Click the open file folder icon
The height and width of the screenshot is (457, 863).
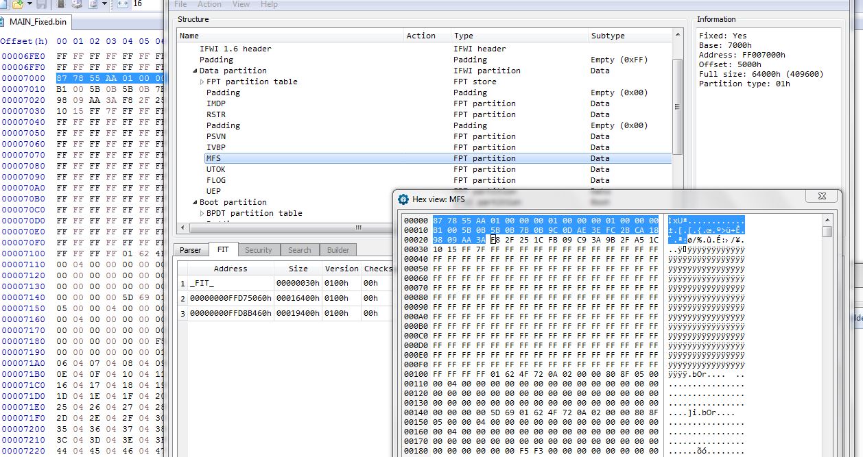[x=18, y=4]
